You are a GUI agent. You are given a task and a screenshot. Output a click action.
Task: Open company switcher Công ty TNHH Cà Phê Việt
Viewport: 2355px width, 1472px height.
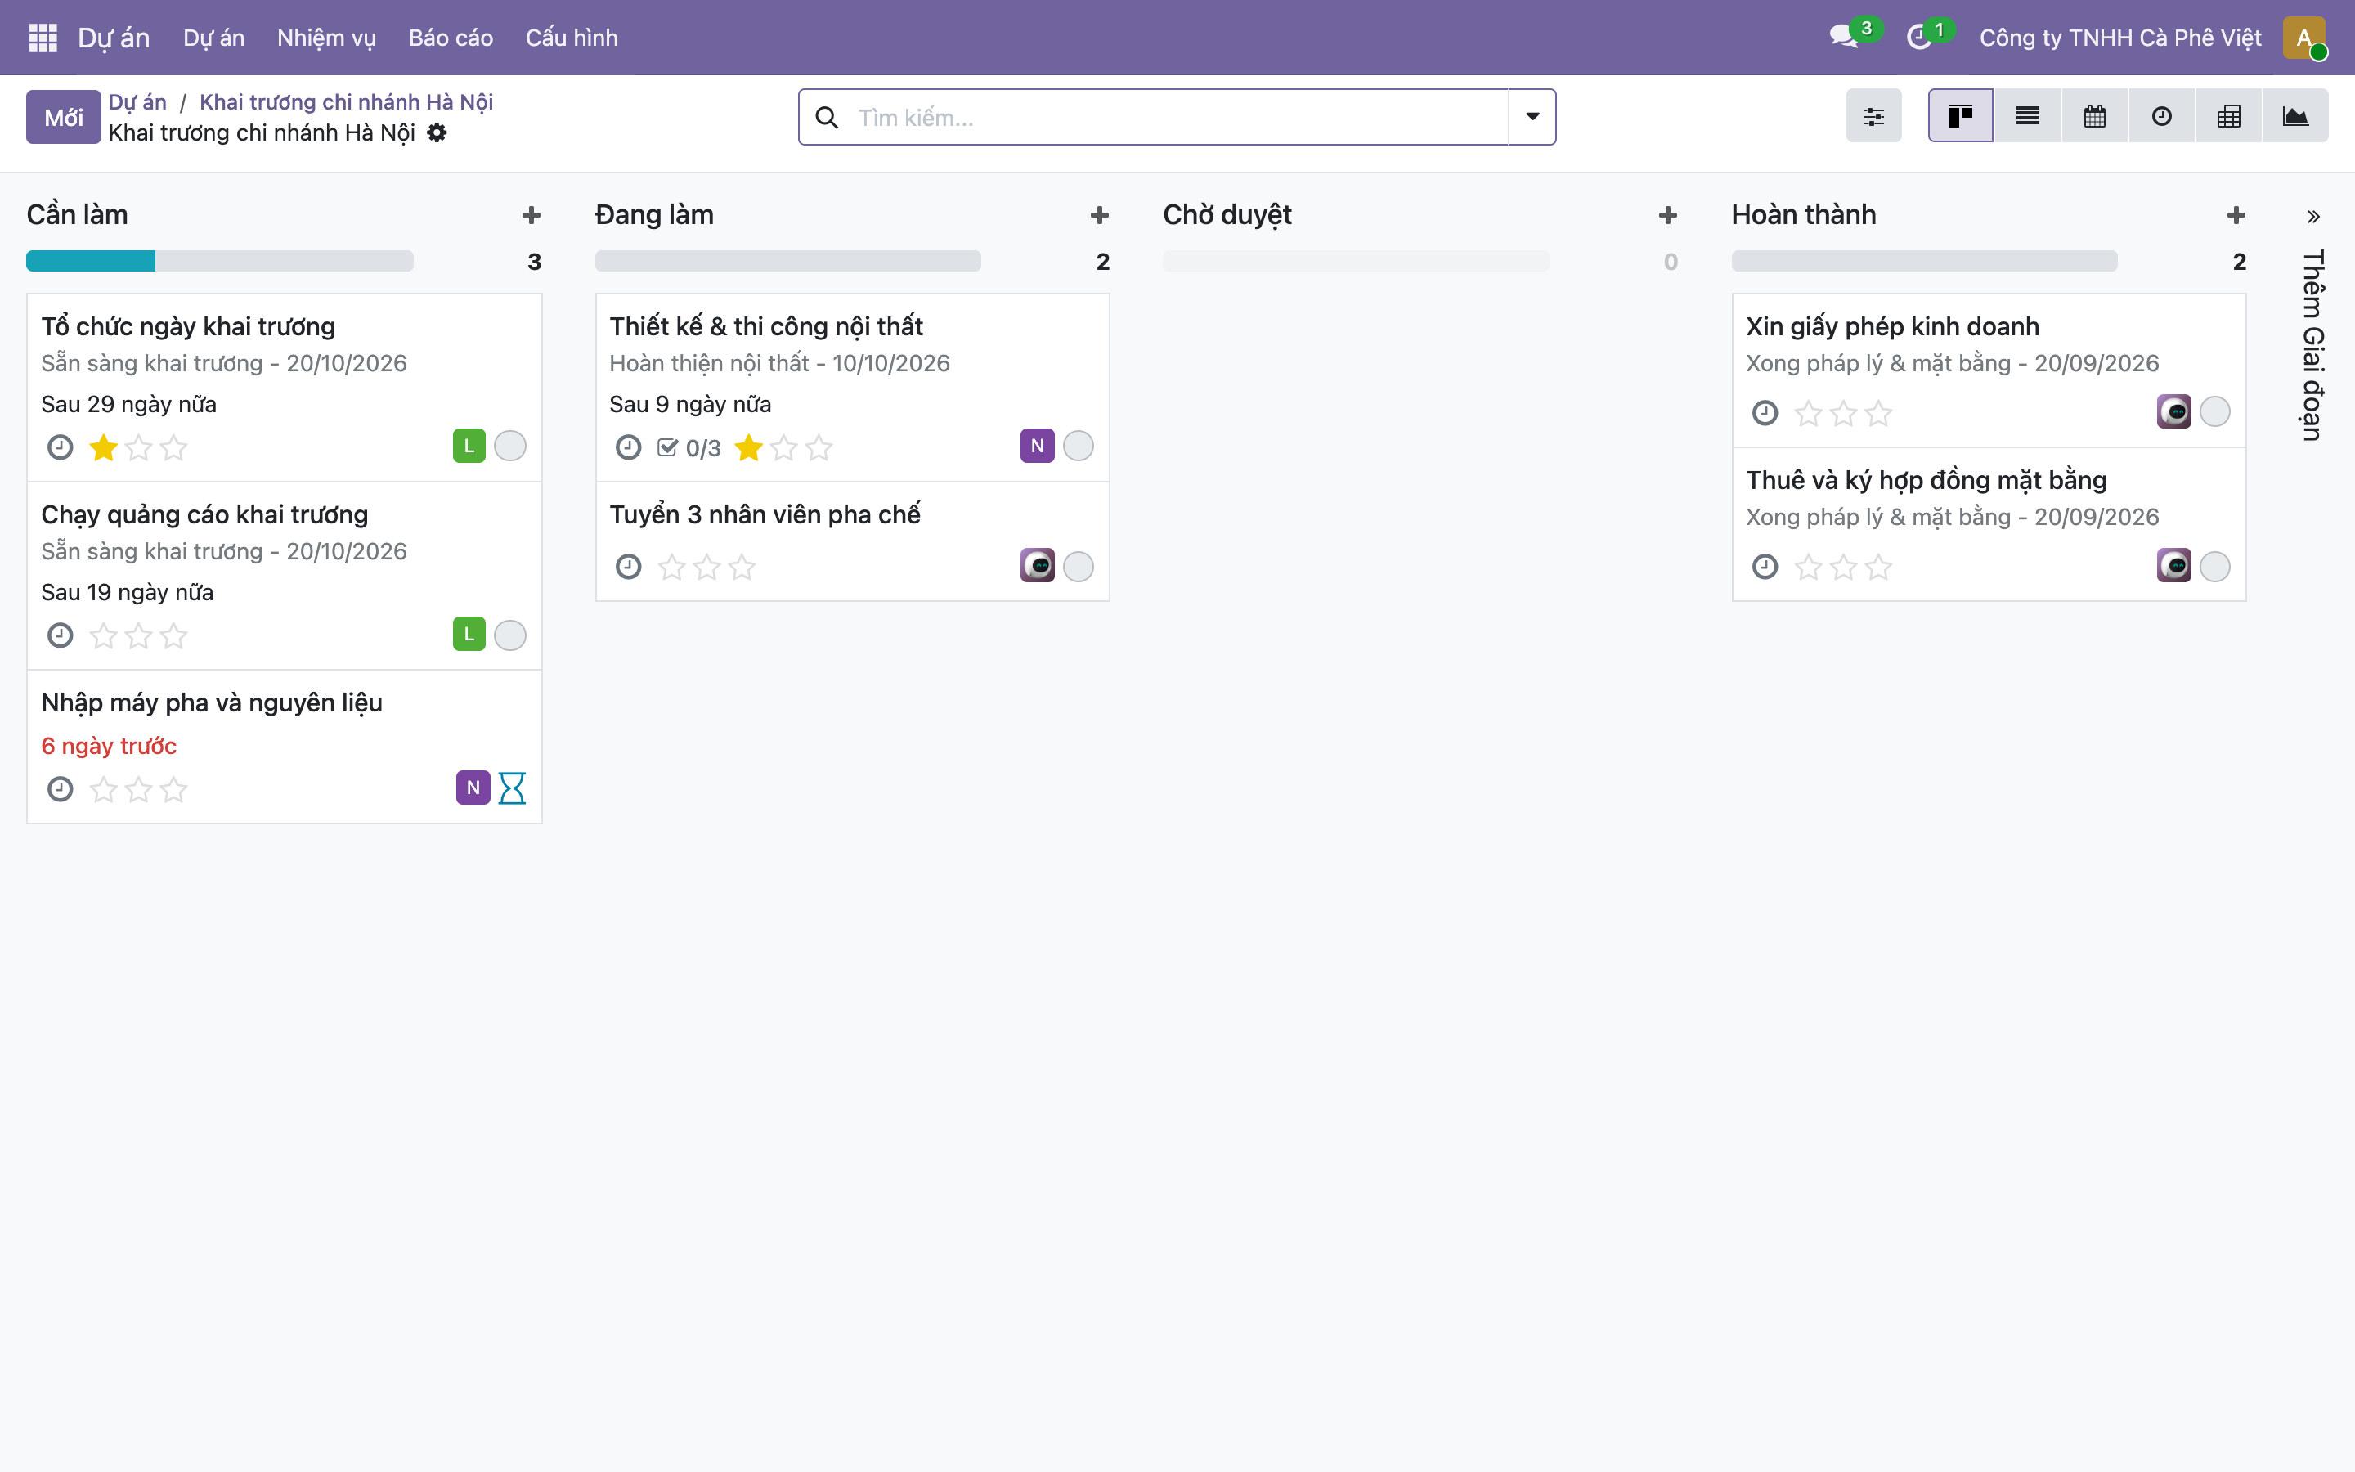2119,37
